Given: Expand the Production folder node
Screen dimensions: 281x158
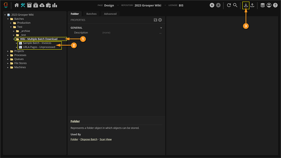Looking at the screenshot, I should [11, 23].
